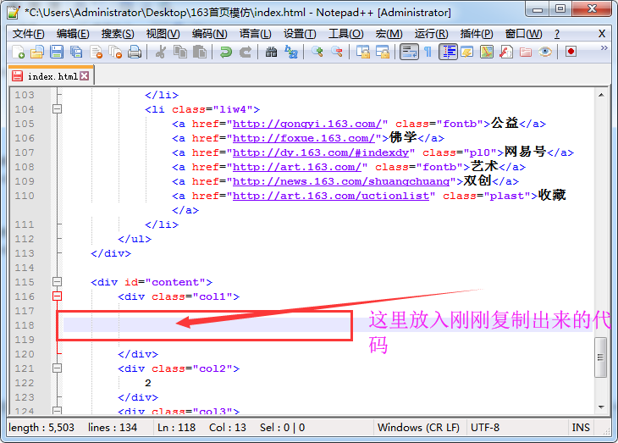The width and height of the screenshot is (618, 443).
Task: Click Windows (CR LF) in status bar
Action: click(x=418, y=428)
